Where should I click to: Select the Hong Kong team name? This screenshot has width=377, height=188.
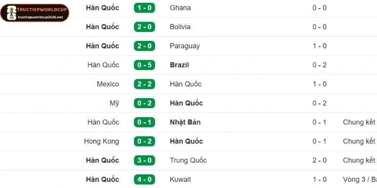101,141
